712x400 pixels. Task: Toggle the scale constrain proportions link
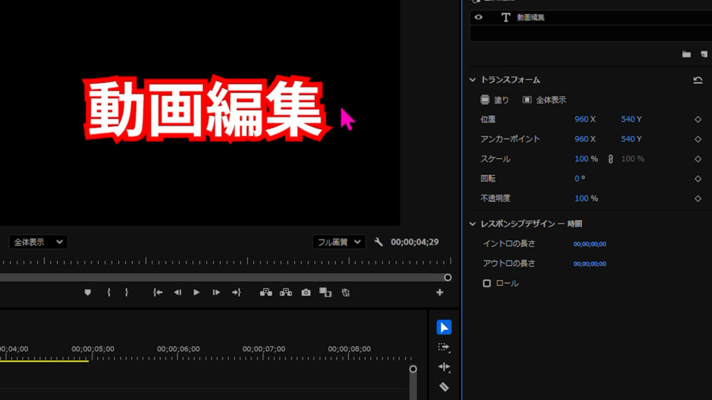(x=610, y=159)
